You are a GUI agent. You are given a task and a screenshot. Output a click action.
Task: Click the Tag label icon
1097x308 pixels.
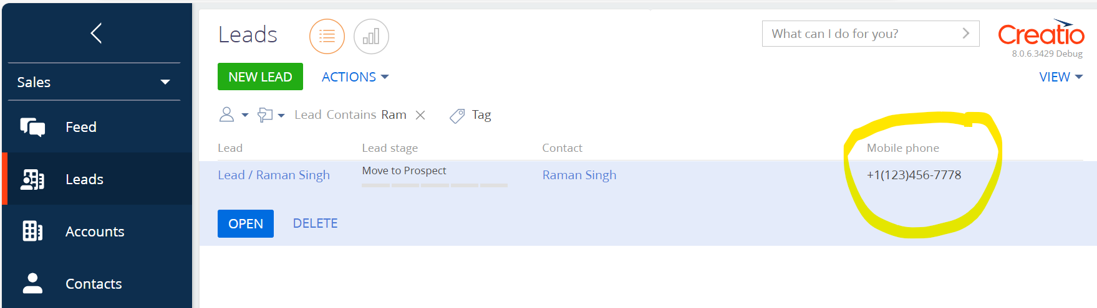tap(457, 116)
